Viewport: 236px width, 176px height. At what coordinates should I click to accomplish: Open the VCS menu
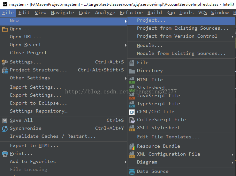pos(202,13)
